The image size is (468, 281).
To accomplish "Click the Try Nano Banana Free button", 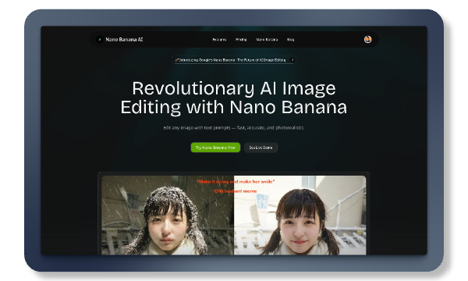I will (x=215, y=148).
